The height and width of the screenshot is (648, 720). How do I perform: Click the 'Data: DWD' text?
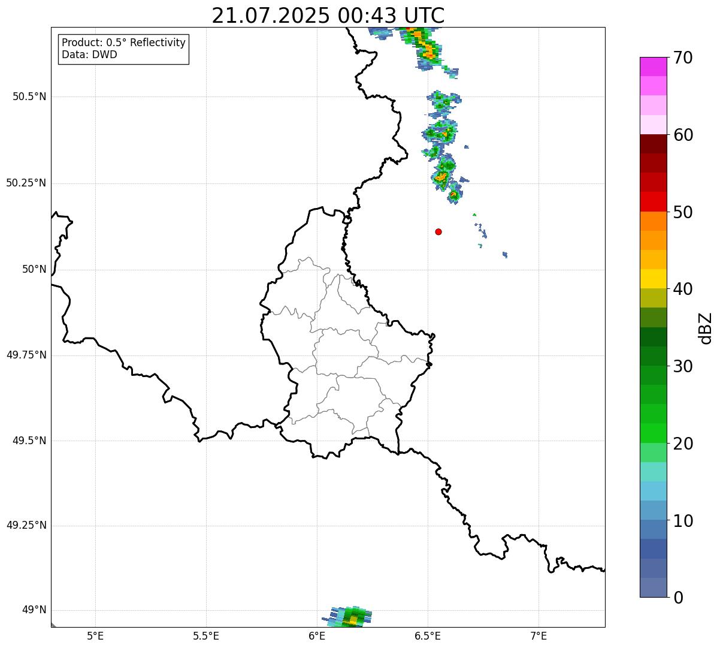[89, 55]
